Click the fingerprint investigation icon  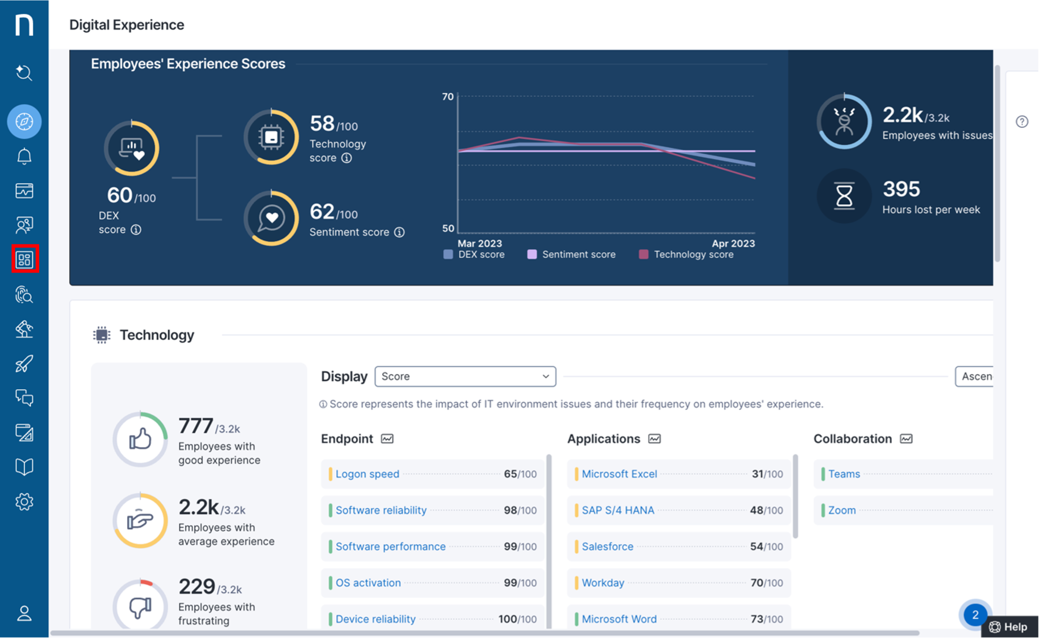pyautogui.click(x=24, y=295)
